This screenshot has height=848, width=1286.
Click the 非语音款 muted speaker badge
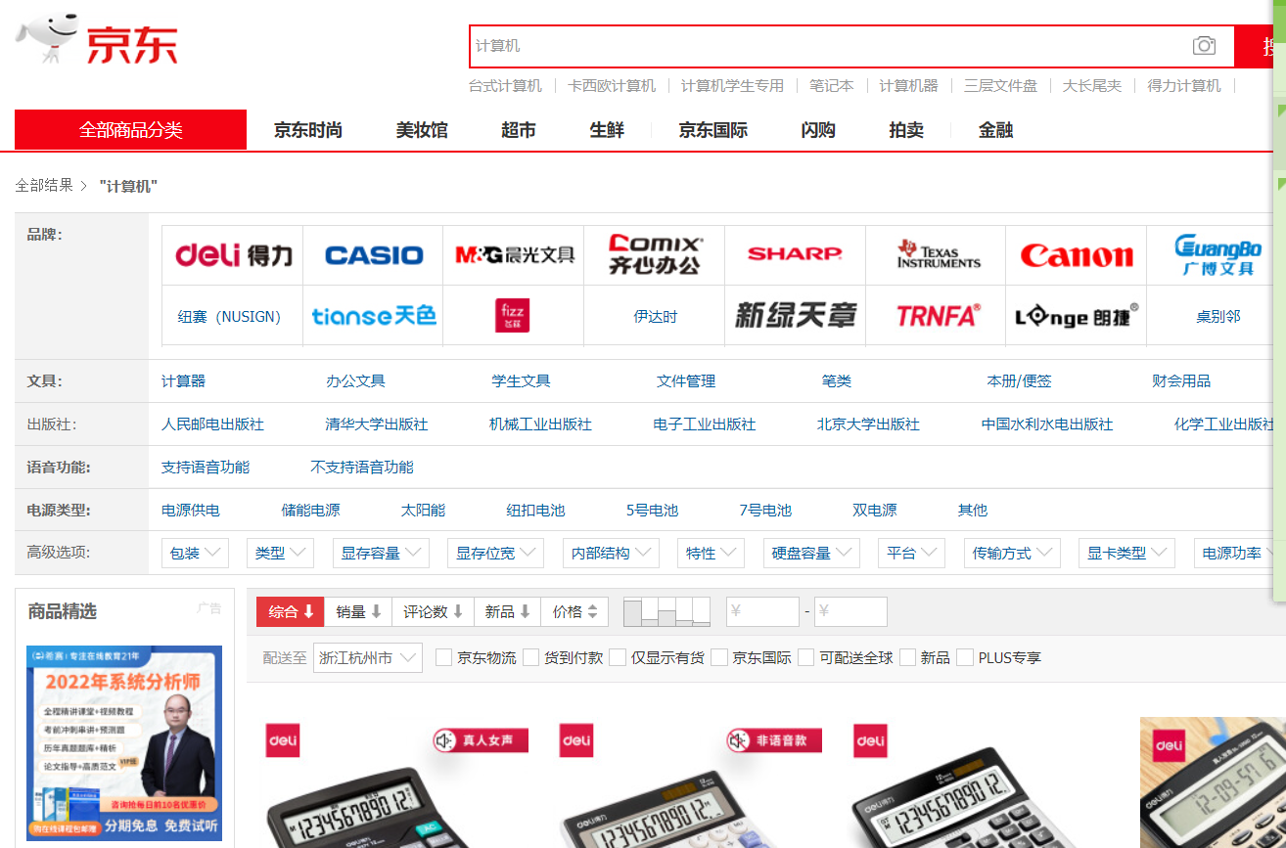774,740
